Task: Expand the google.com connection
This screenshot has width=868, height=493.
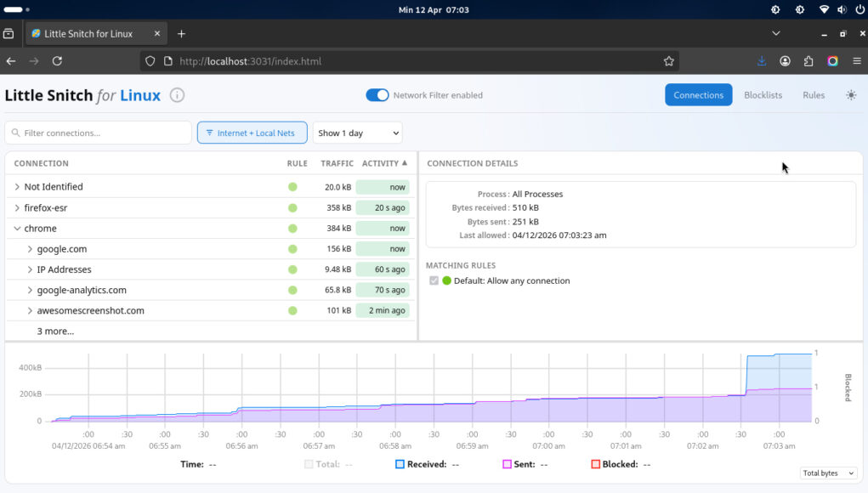Action: pos(30,249)
